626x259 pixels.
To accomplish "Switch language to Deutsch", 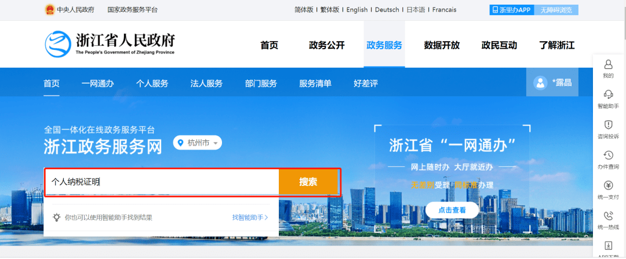I will tap(387, 10).
